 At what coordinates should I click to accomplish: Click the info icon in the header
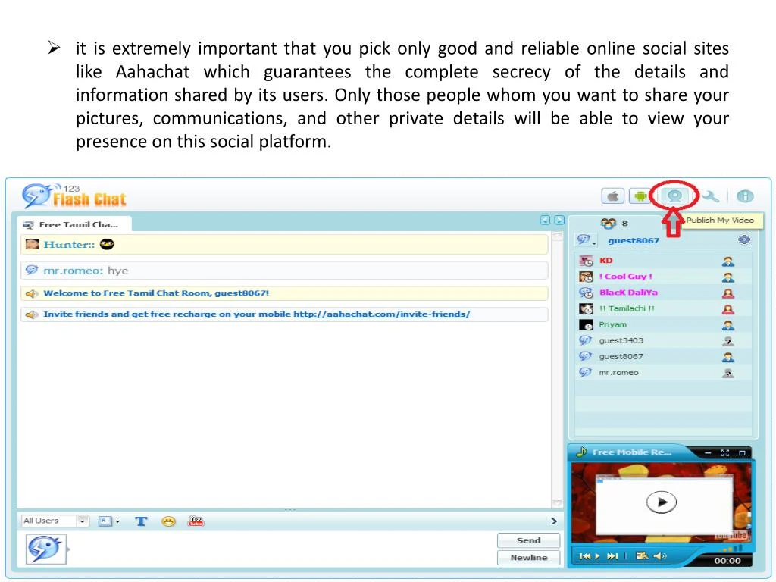pyautogui.click(x=745, y=196)
